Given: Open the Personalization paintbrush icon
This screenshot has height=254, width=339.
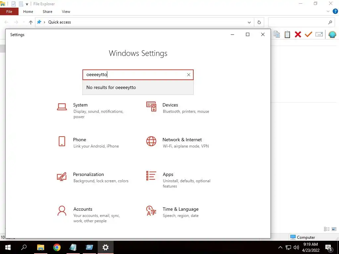Looking at the screenshot, I should coord(62,177).
